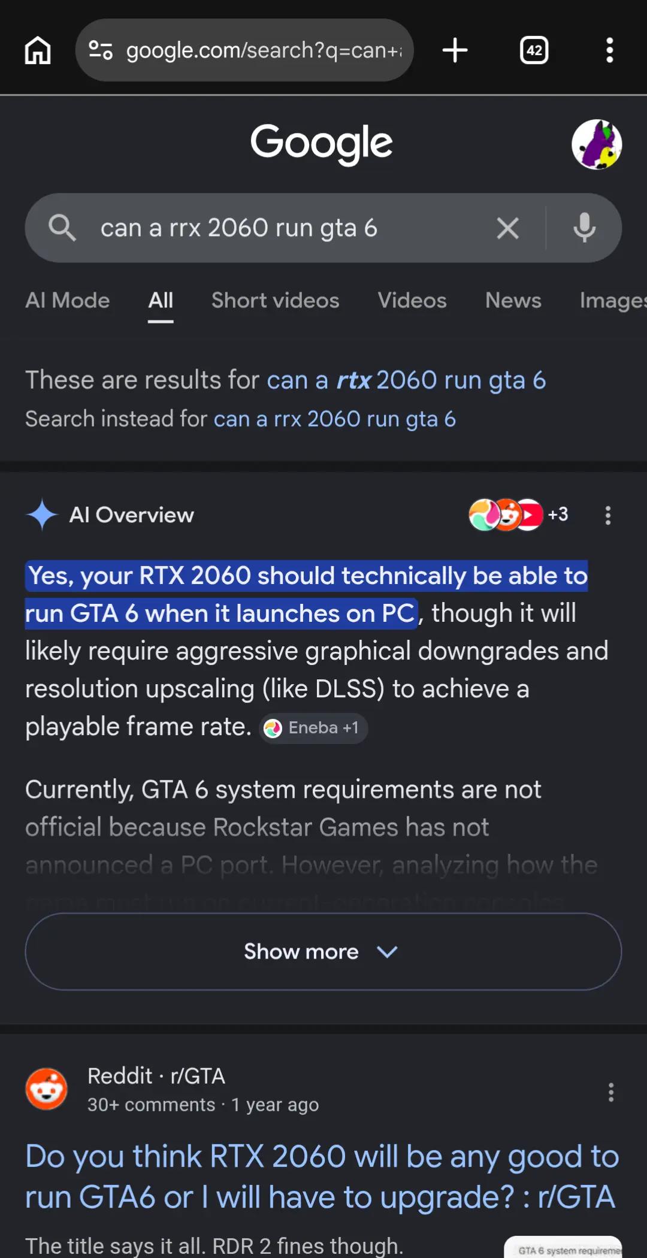Open AI Overview three-dot options
647x1258 pixels.
[x=608, y=515]
